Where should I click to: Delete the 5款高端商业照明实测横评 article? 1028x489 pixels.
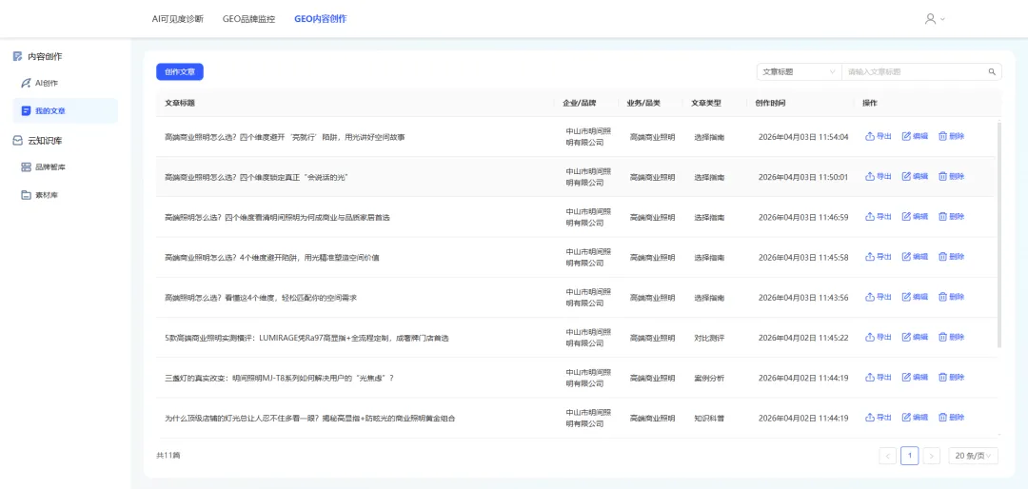pyautogui.click(x=951, y=337)
